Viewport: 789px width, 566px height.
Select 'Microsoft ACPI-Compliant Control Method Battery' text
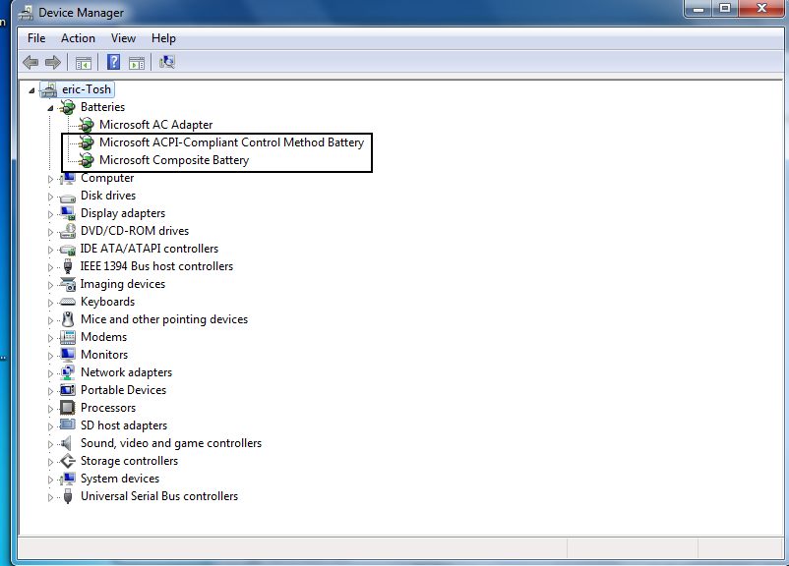[231, 142]
